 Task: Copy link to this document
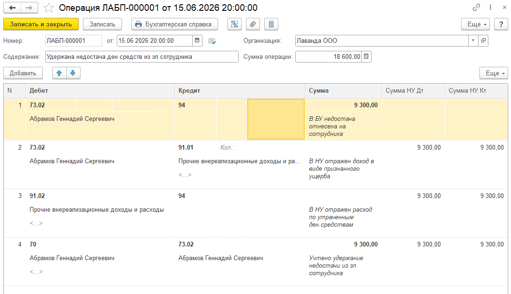click(x=476, y=7)
